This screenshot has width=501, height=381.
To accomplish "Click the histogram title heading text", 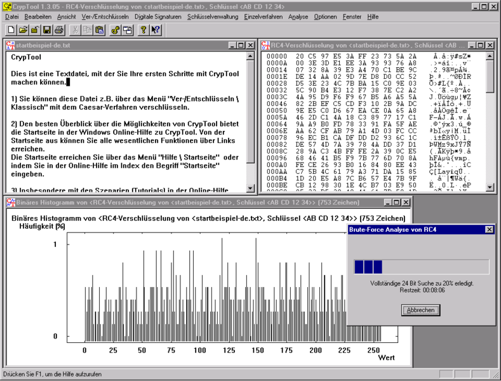I will click(208, 218).
